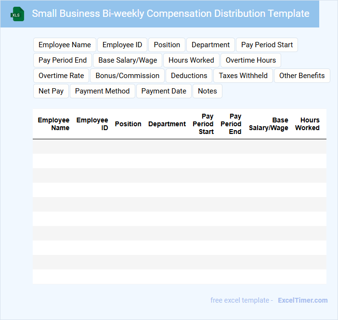Select the Employee ID tag

[122, 45]
